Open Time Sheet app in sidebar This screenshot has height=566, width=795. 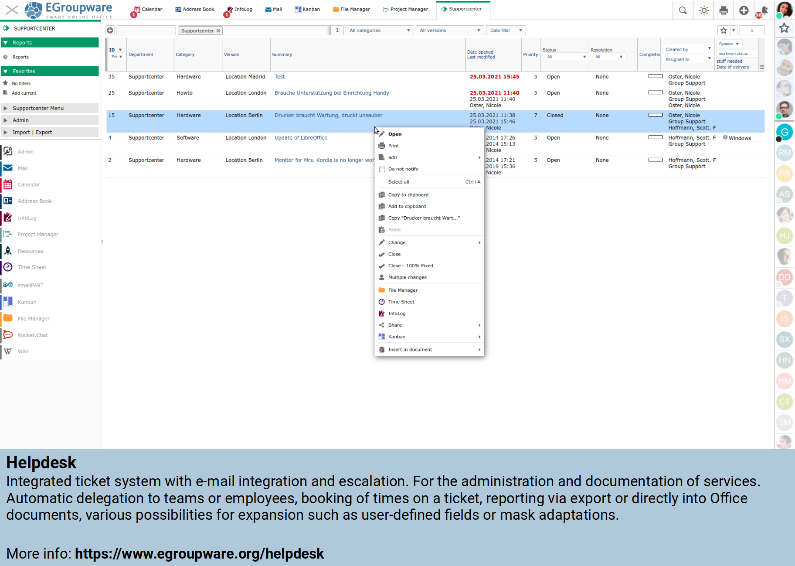31,267
